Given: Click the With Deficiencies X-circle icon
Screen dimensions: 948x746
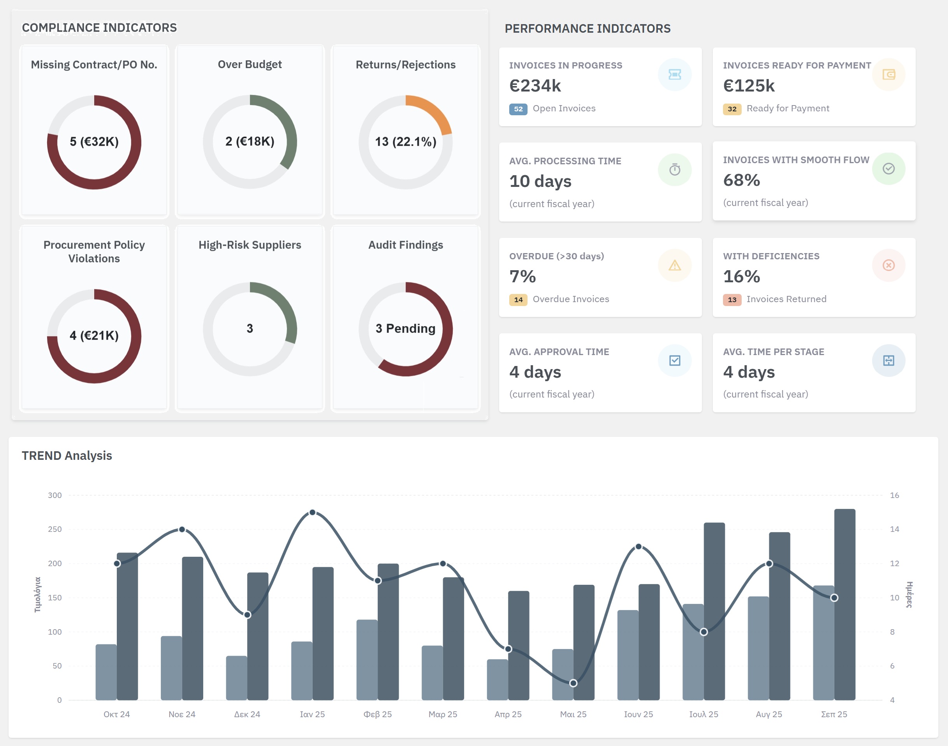Looking at the screenshot, I should [888, 265].
